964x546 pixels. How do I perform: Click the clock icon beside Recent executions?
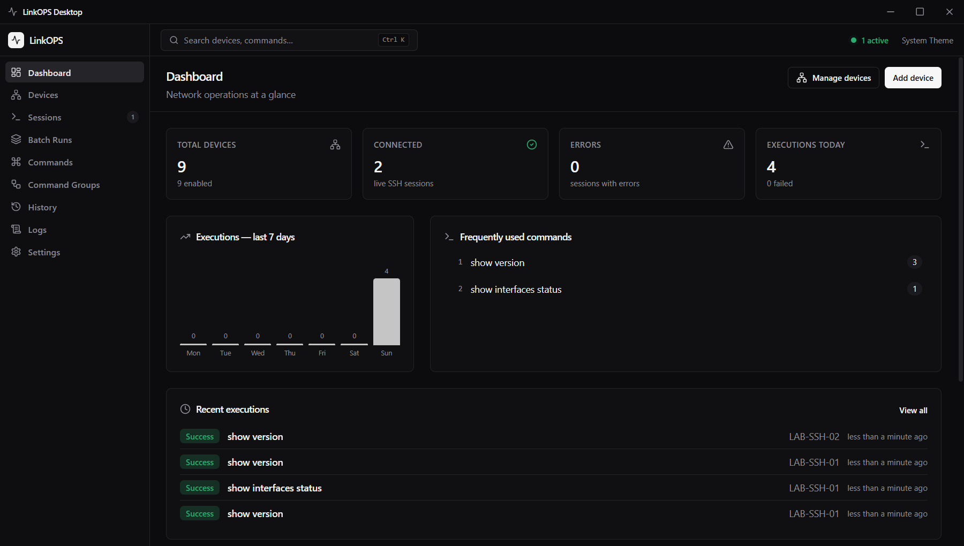pos(185,409)
